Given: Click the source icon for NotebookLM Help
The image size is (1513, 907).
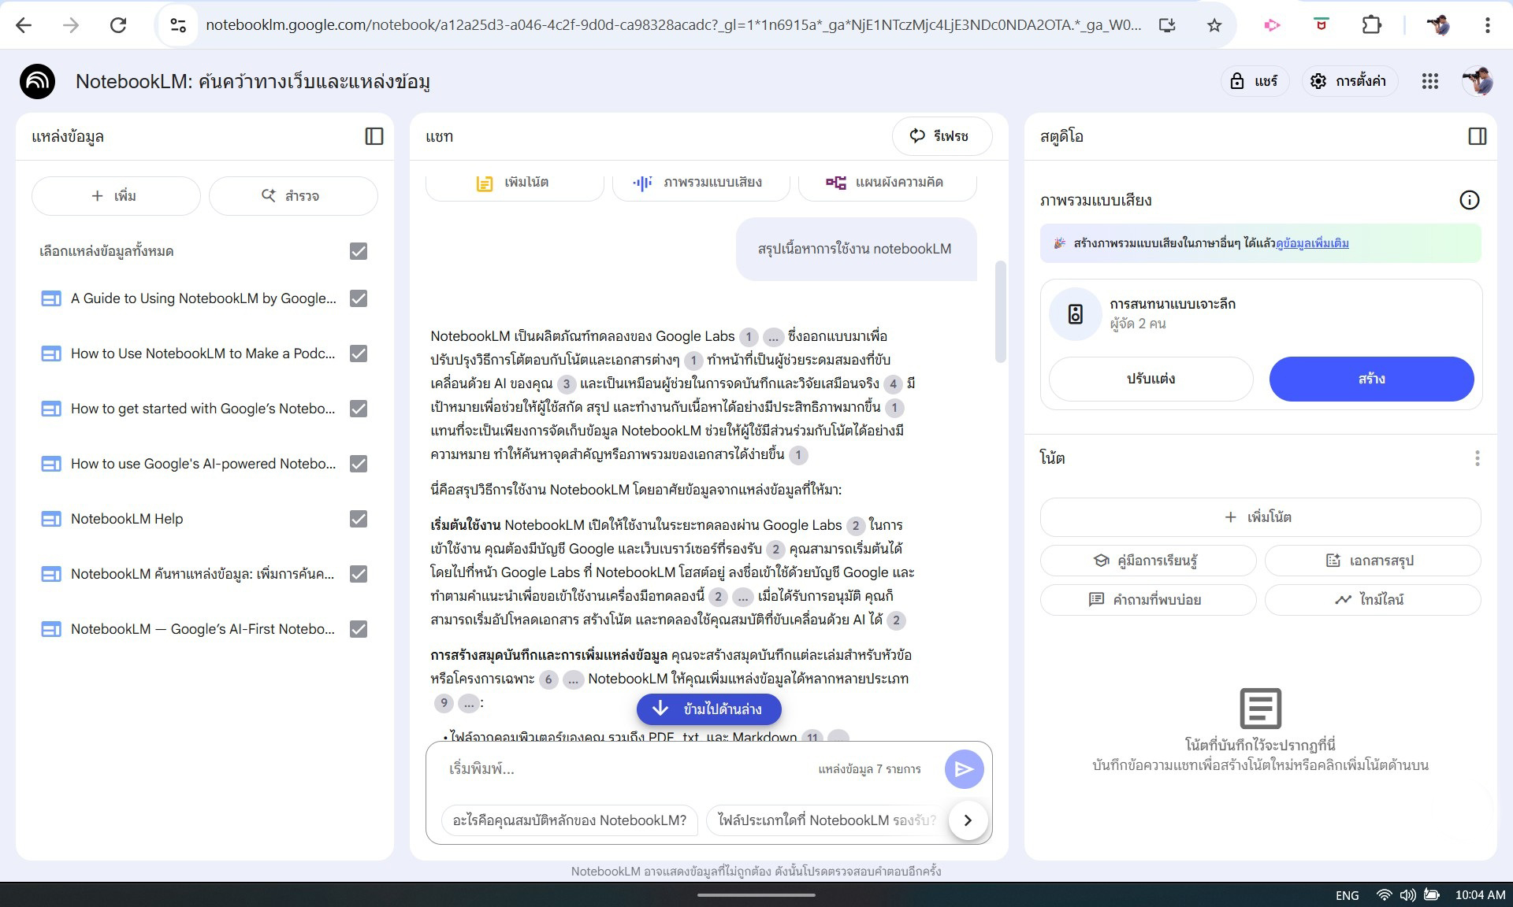Looking at the screenshot, I should (51, 519).
